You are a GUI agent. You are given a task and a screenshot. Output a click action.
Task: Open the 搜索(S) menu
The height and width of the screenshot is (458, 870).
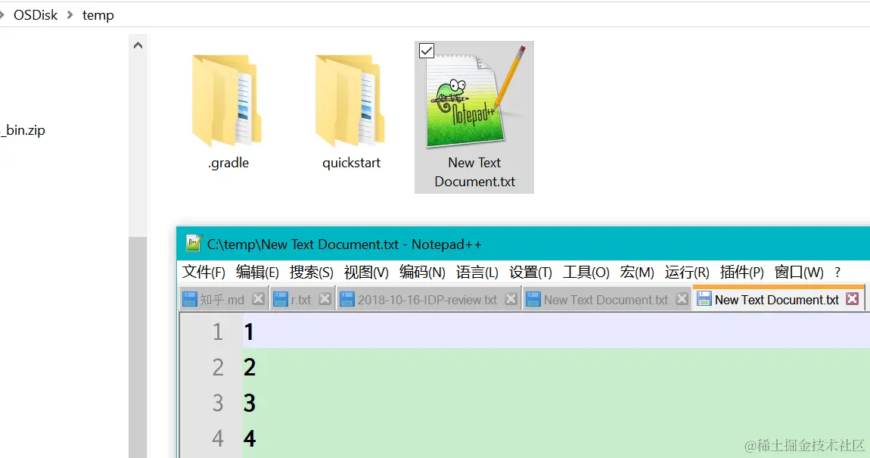[311, 272]
